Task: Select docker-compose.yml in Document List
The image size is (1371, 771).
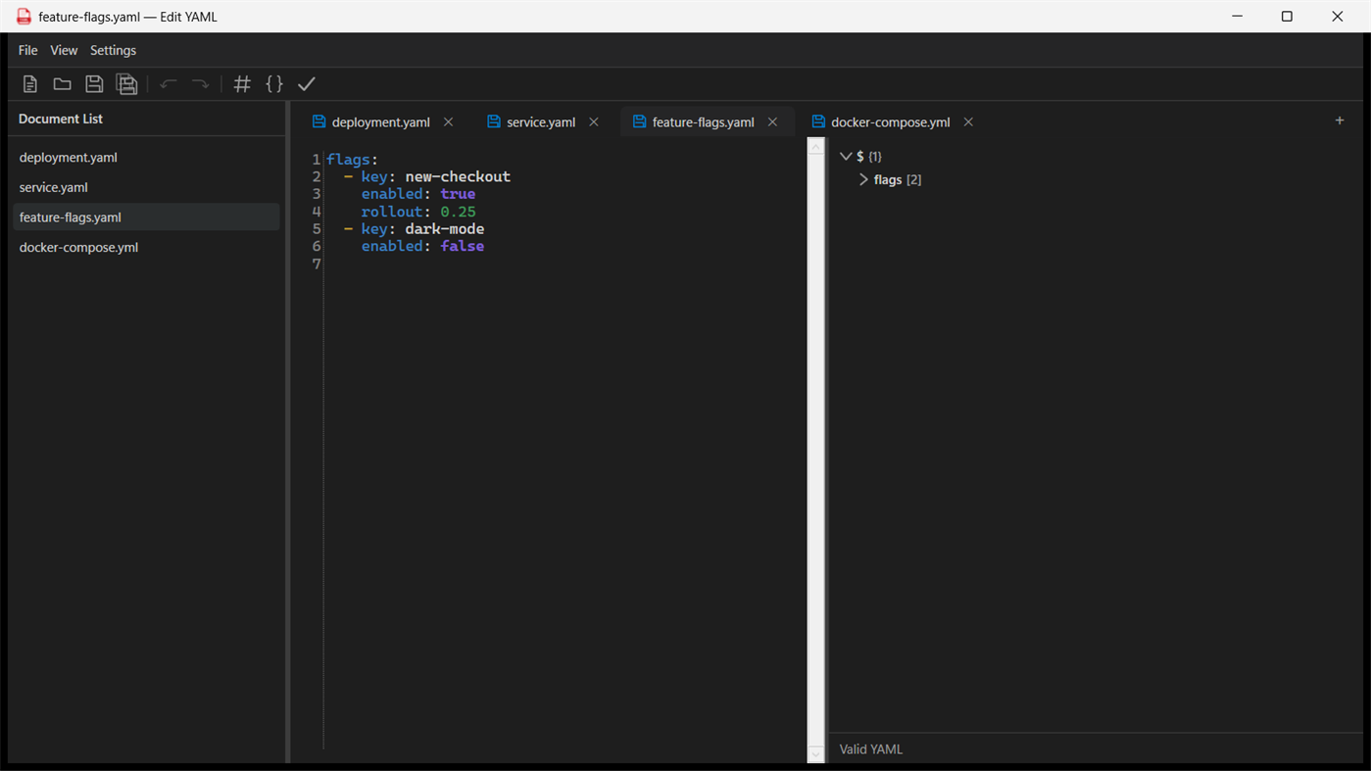Action: [146, 247]
